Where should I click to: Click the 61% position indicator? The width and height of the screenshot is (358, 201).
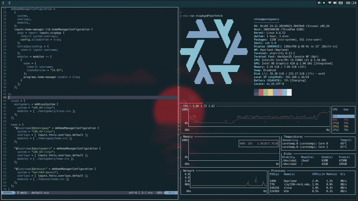160,193
